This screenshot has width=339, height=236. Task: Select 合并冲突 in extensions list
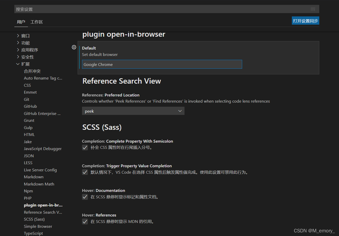coord(32,71)
